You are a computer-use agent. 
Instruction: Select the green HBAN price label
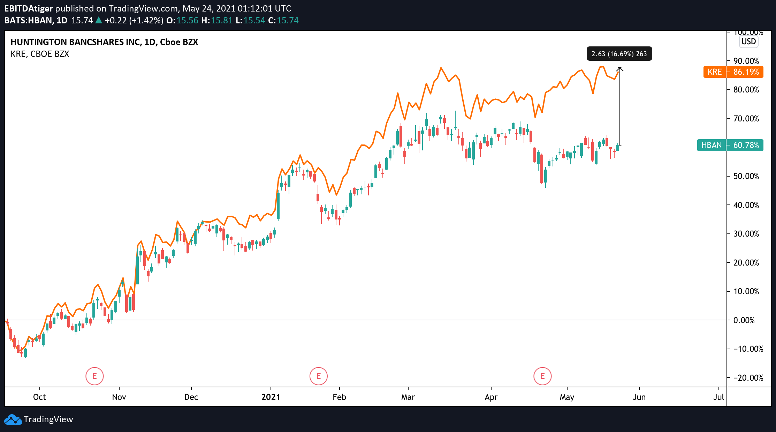[x=712, y=145]
